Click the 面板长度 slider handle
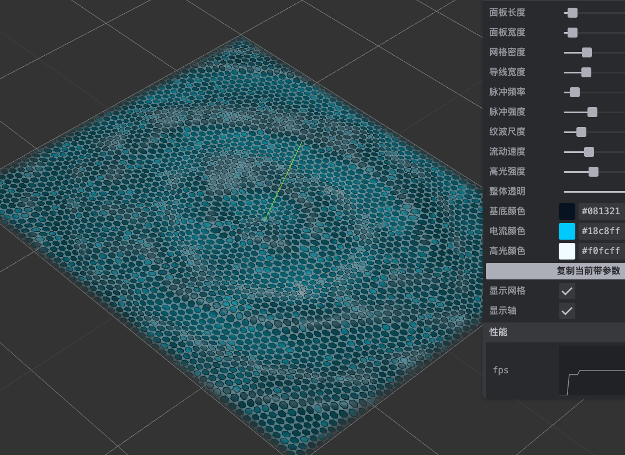This screenshot has width=625, height=455. pos(573,13)
